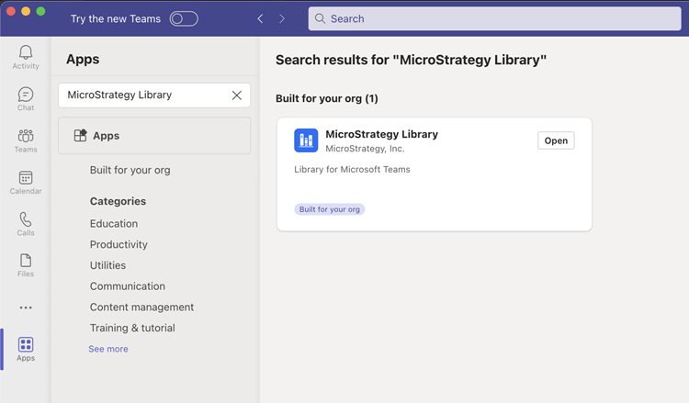Screen dimensions: 689x403
Task: Expand more apps via ellipsis icon
Action: (26, 308)
